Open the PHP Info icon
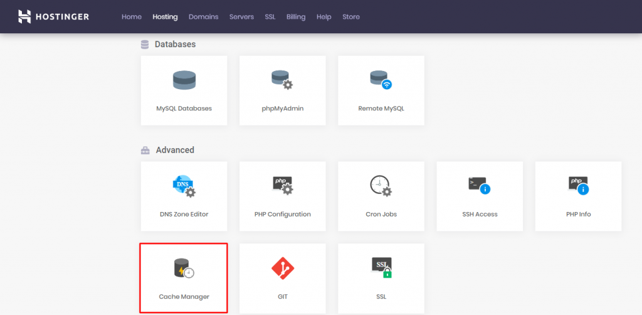 point(578,185)
